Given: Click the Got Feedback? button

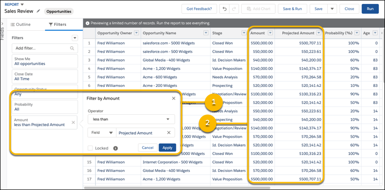Looking at the screenshot, I should pyautogui.click(x=199, y=9).
